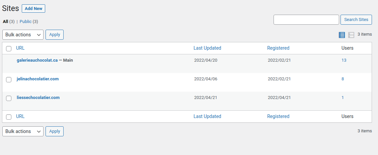Open the top Bulk actions dropdown

(23, 35)
